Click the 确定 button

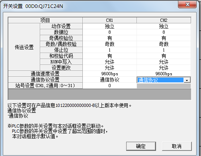click(x=141, y=146)
